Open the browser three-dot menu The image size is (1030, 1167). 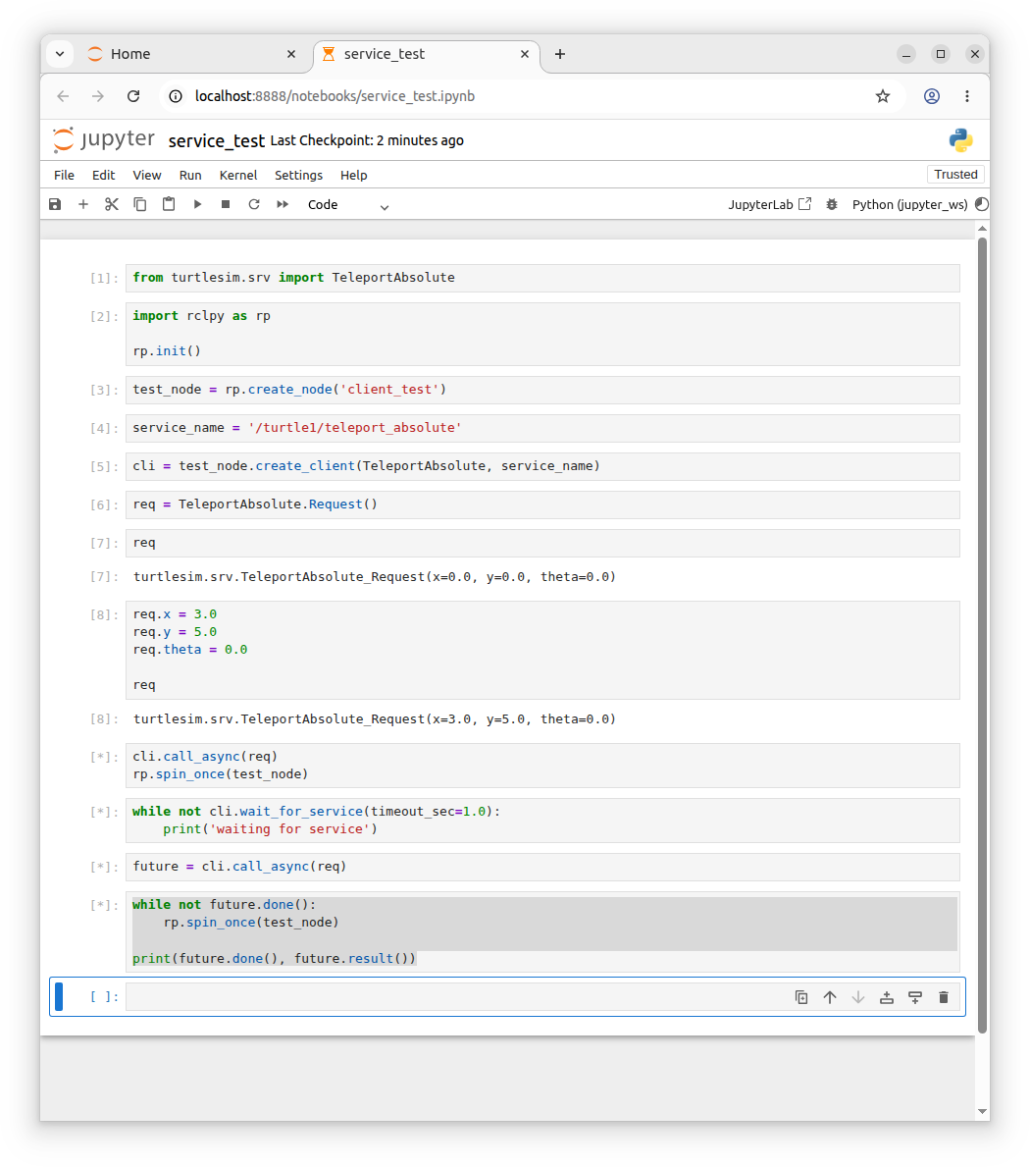(967, 96)
